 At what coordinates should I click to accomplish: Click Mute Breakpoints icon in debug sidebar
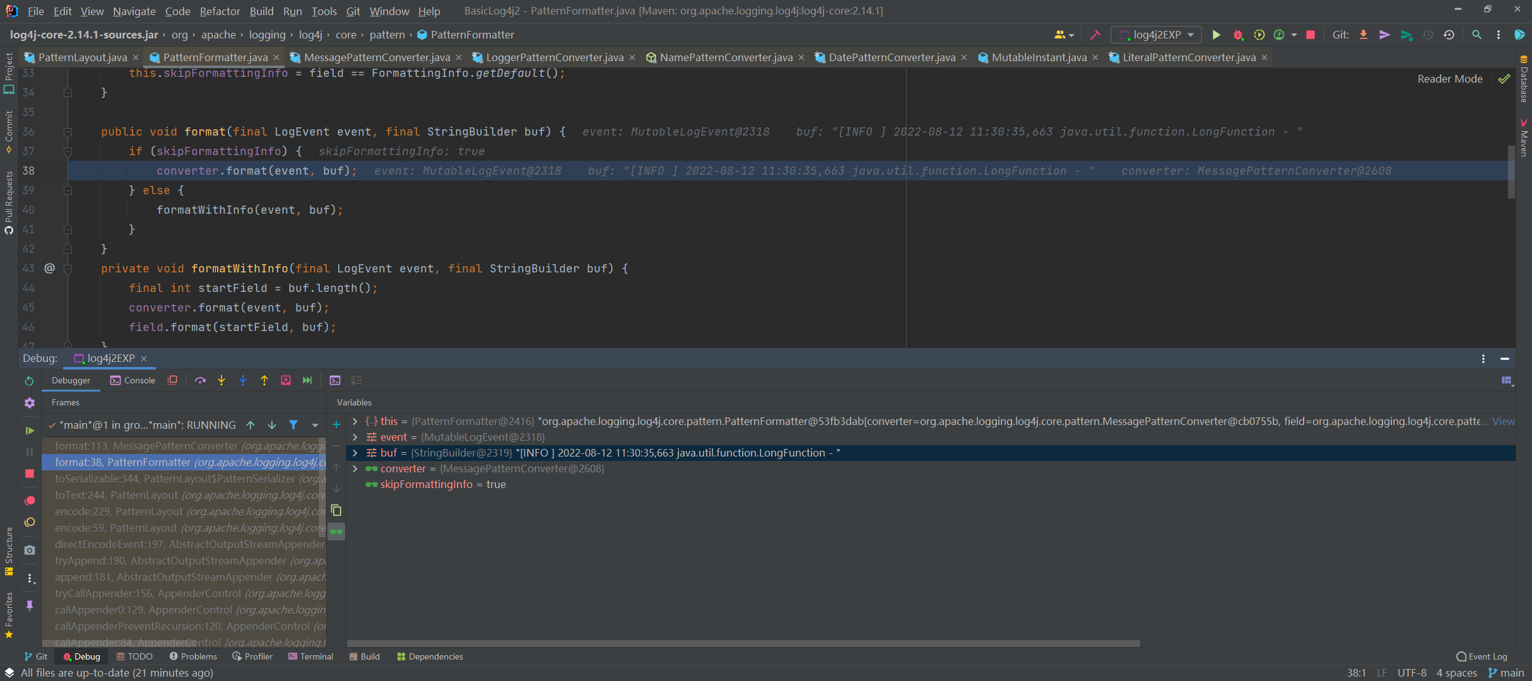coord(29,522)
